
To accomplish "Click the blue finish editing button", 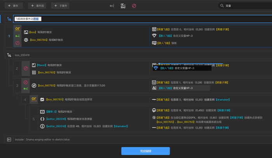I will tap(146, 151).
